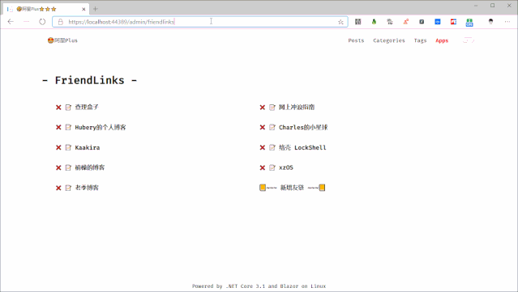518x292 pixels.
Task: Open the Apps menu
Action: click(442, 40)
